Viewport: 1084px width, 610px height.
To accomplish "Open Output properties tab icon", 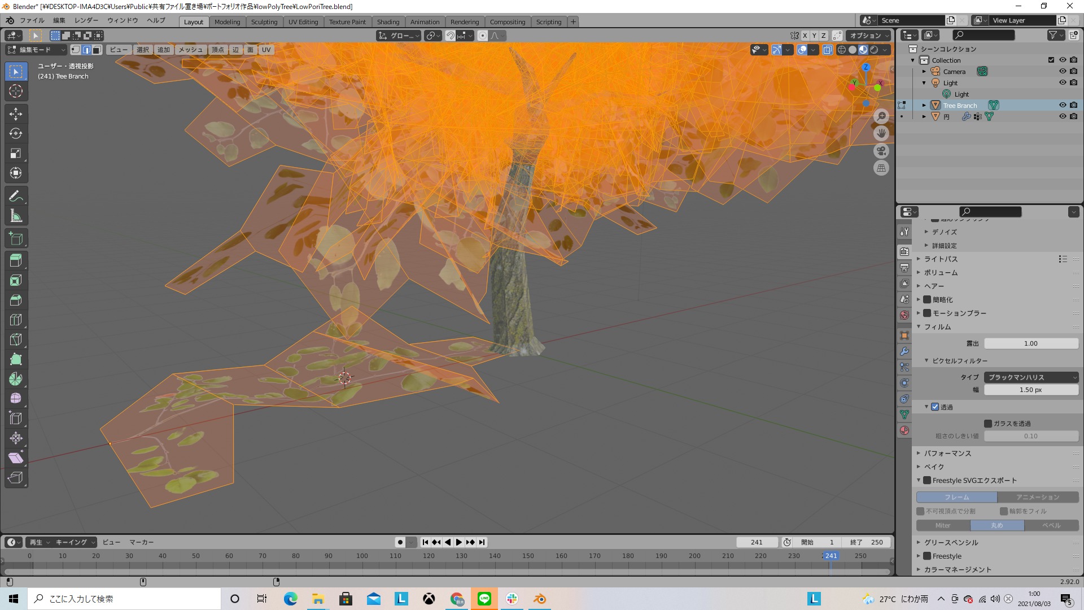I will [904, 268].
